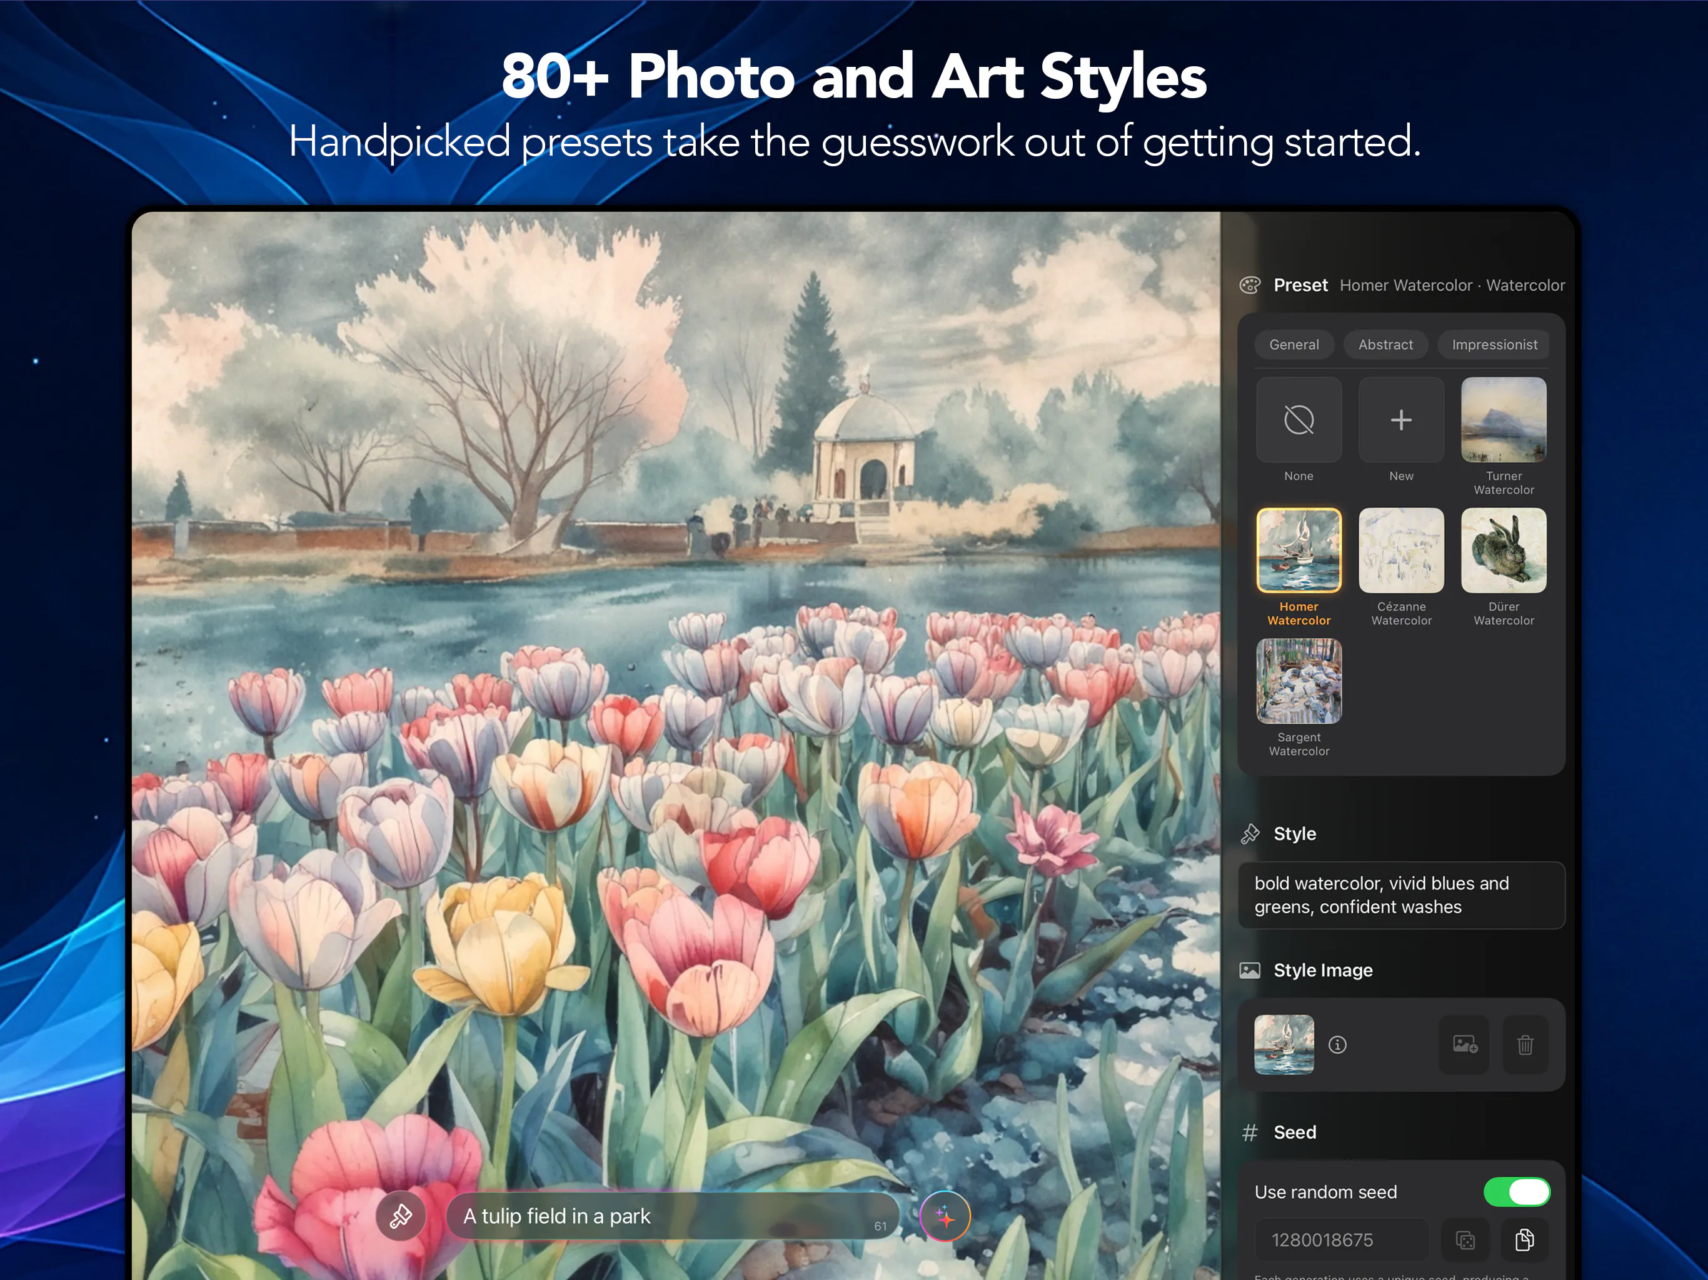This screenshot has width=1708, height=1280.
Task: Add a New preset with plus tile
Action: tap(1400, 420)
